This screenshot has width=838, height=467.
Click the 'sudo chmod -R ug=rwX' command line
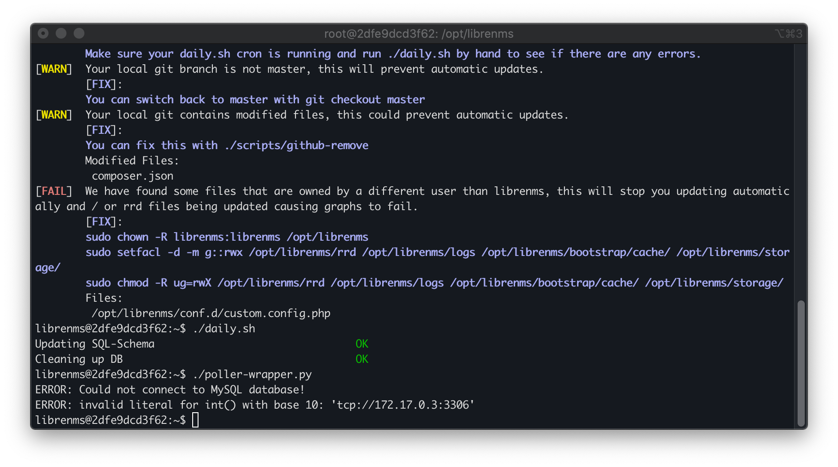pyautogui.click(x=434, y=283)
